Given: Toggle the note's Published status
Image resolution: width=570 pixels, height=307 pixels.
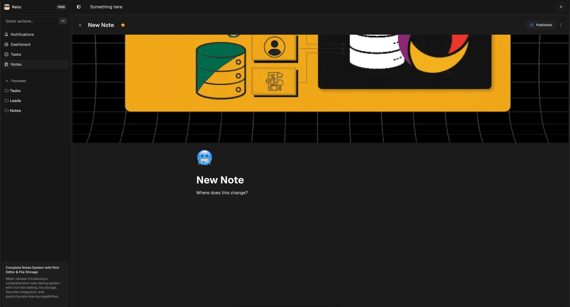Looking at the screenshot, I should click(541, 25).
